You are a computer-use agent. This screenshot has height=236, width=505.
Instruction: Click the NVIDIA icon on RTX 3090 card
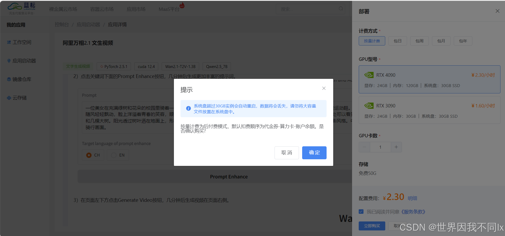click(x=369, y=106)
